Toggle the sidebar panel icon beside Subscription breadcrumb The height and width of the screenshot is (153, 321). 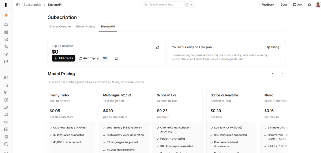[x=18, y=5]
